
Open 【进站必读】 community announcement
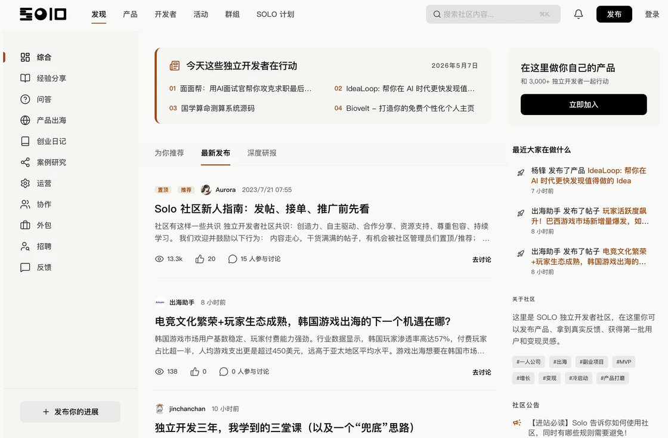(x=588, y=428)
